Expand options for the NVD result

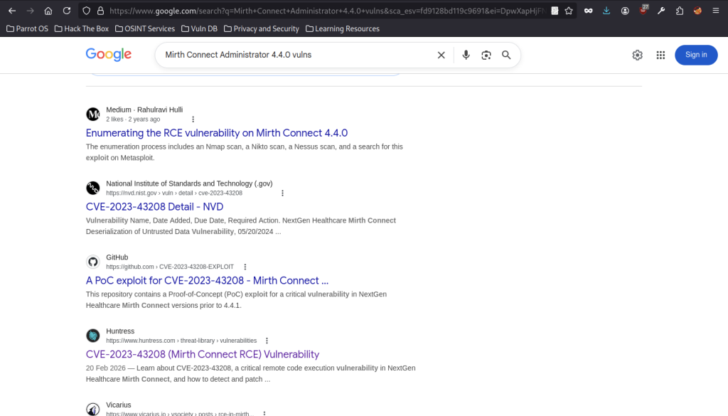click(x=282, y=193)
